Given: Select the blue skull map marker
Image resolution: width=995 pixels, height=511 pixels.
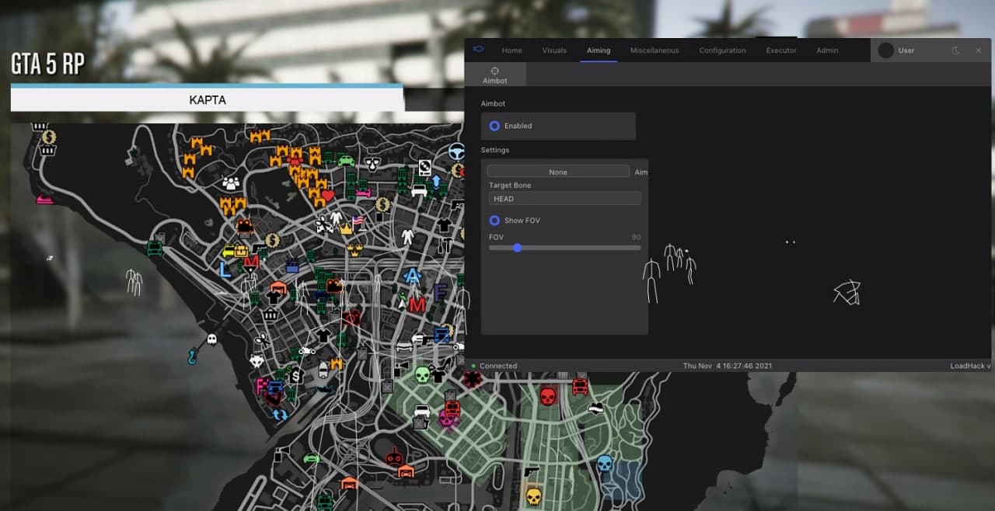Looking at the screenshot, I should click(x=605, y=464).
